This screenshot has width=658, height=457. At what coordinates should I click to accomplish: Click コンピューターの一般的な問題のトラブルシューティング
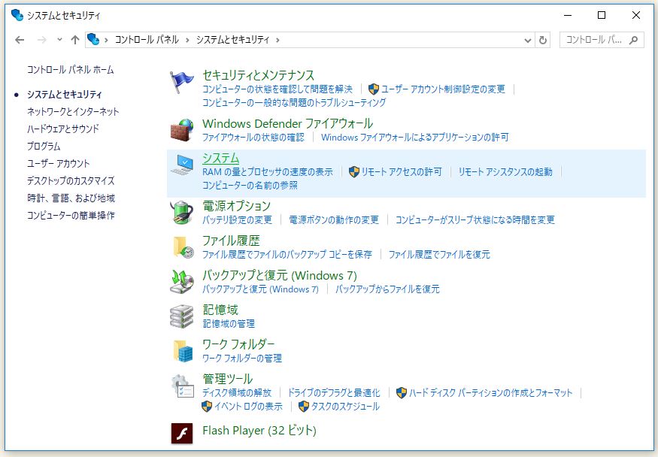point(294,102)
